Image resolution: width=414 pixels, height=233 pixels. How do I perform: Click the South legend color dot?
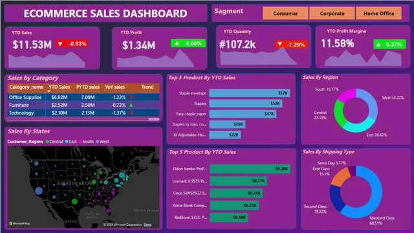(80, 142)
